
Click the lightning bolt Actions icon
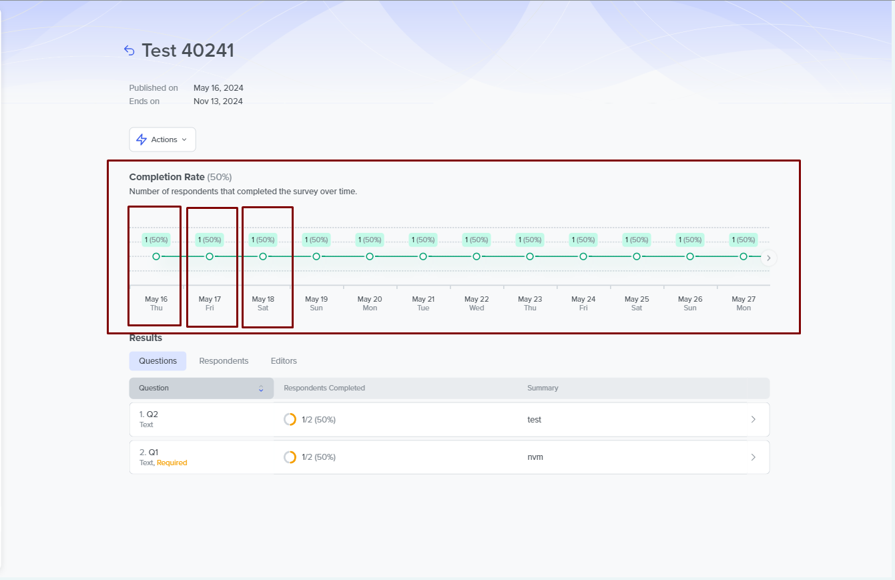[141, 139]
